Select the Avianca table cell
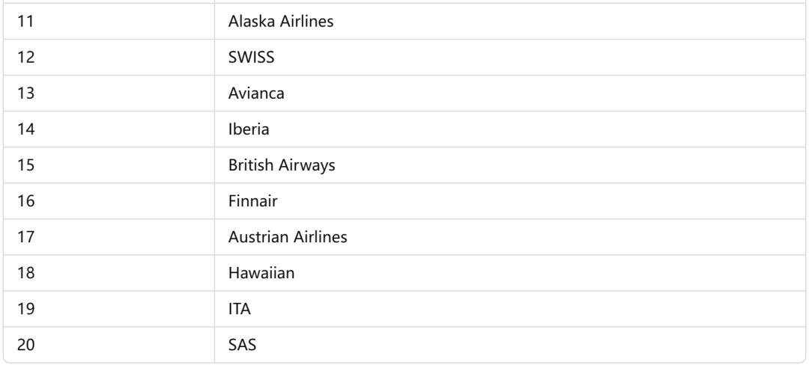This screenshot has width=809, height=365. (x=509, y=93)
